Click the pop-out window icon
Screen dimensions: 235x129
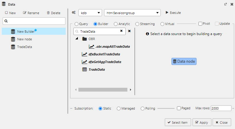226,4
